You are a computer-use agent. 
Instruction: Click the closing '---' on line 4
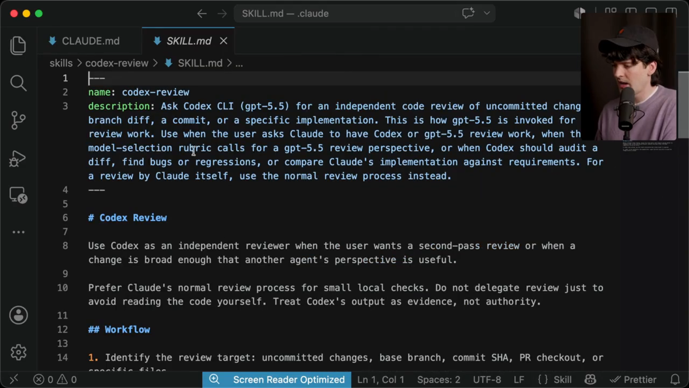96,190
